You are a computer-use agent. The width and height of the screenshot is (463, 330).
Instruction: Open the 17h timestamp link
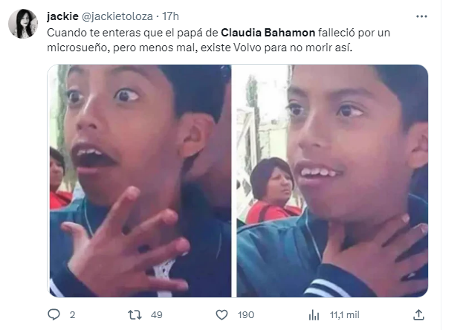tap(170, 16)
